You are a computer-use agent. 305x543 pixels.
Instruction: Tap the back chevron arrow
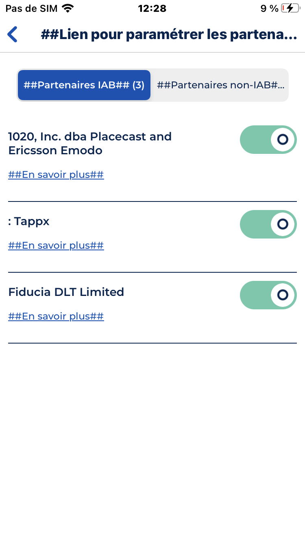click(13, 35)
